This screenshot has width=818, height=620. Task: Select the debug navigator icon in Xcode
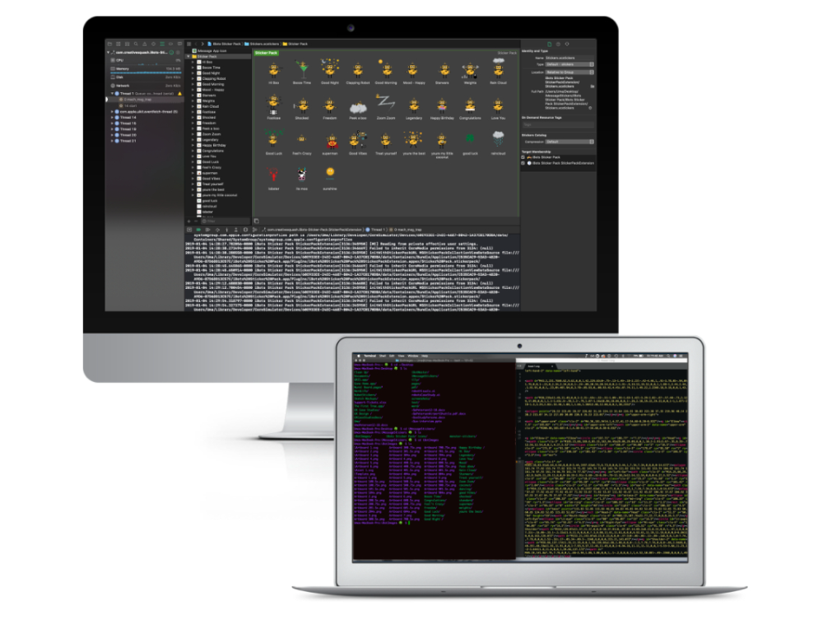click(162, 44)
